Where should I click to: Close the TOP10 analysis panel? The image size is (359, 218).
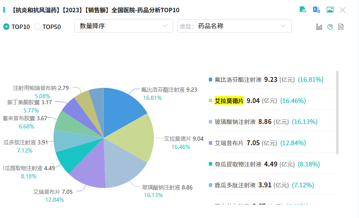343,10
